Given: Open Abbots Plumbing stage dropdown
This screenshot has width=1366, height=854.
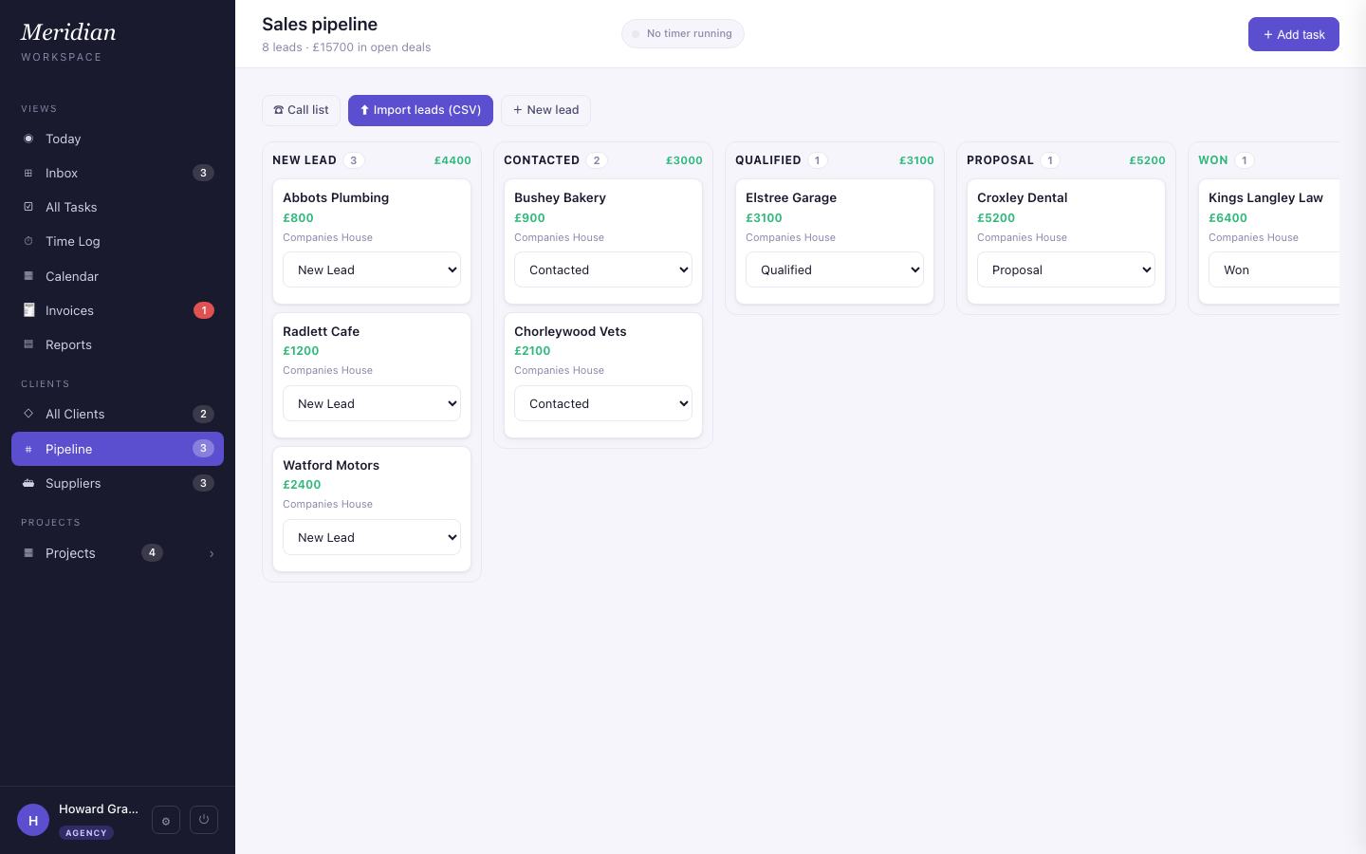Looking at the screenshot, I should coord(372,269).
